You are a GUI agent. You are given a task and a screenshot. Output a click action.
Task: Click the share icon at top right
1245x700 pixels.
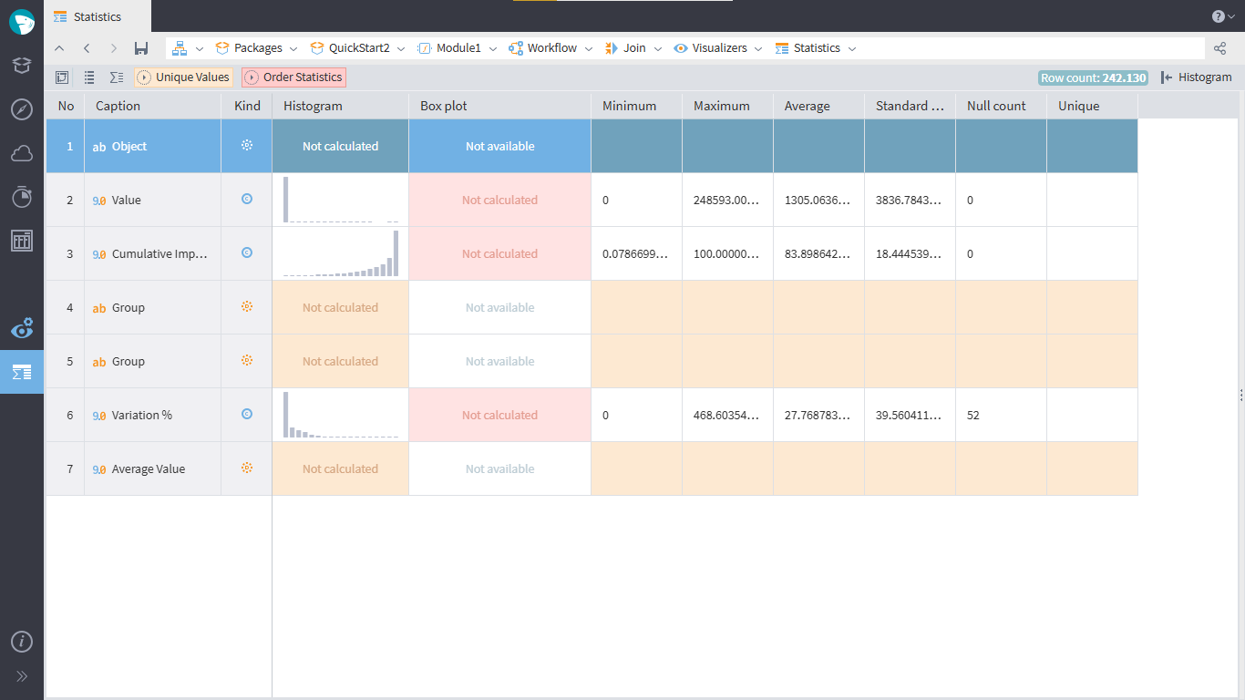(x=1220, y=48)
